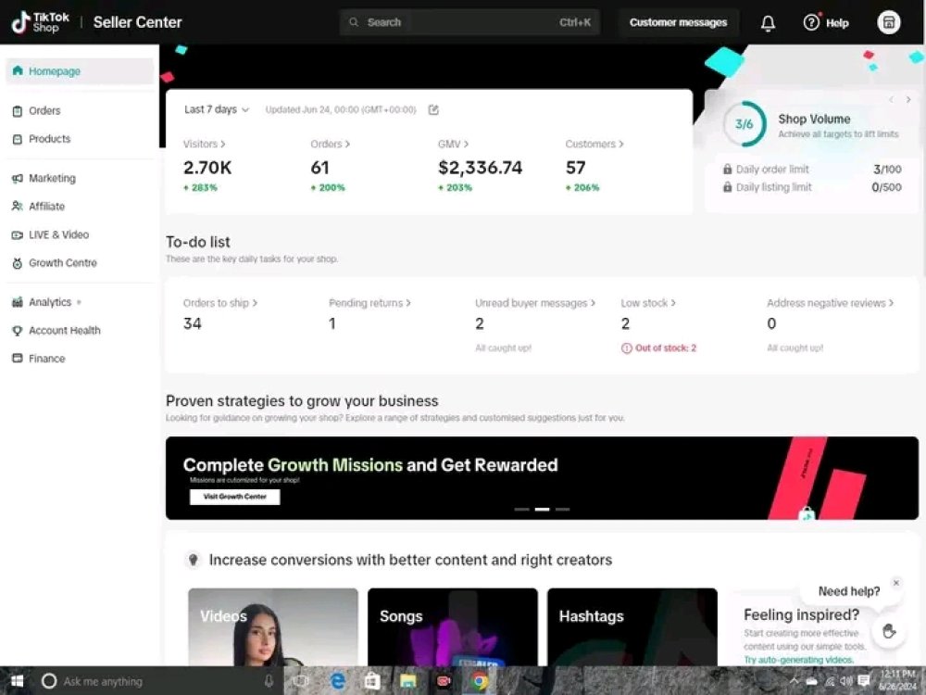Go to Products in sidebar

point(50,140)
